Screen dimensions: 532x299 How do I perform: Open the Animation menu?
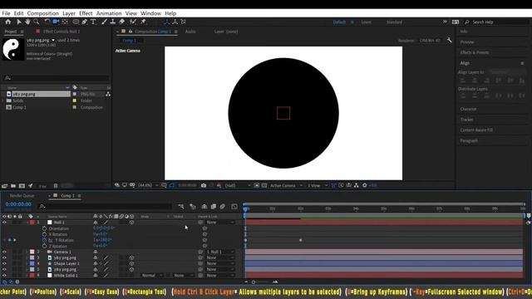coord(109,13)
